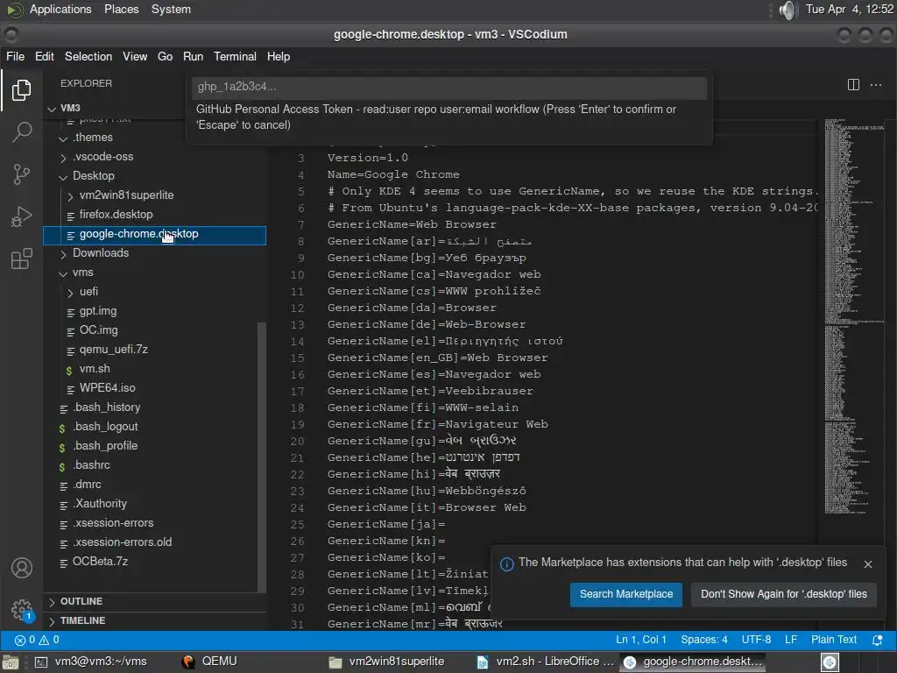Open the Run and Debug view
The image size is (897, 673).
pos(22,217)
